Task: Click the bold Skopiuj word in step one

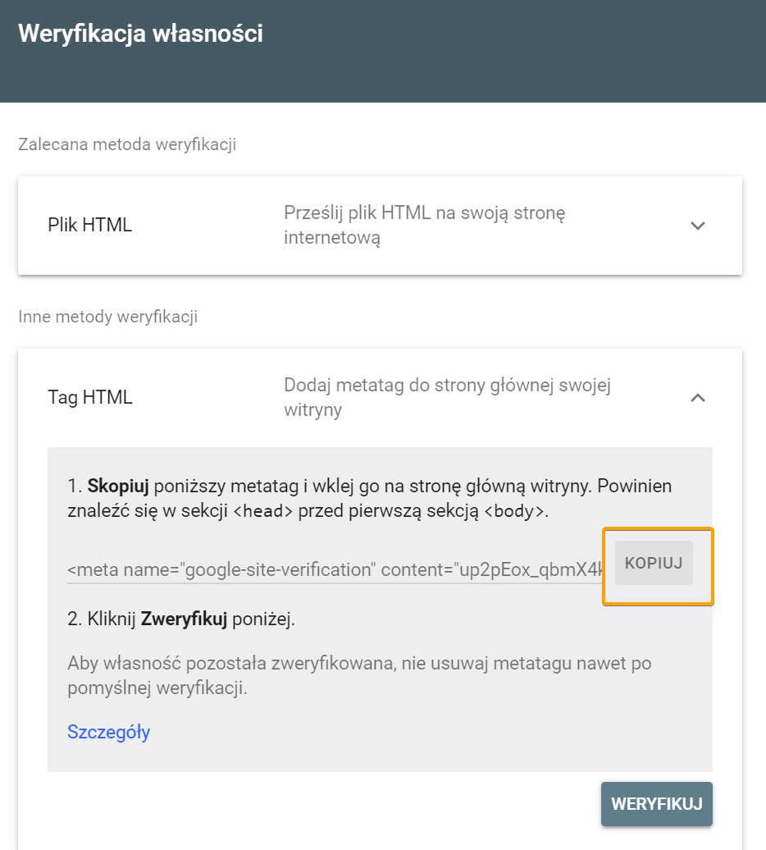Action: pyautogui.click(x=118, y=487)
